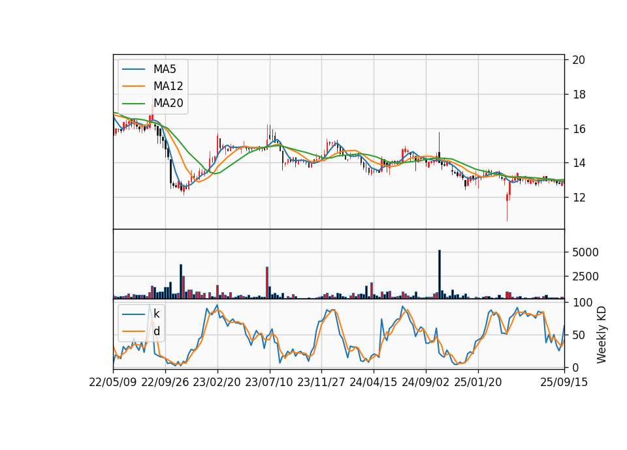Click the 22/05/09 date axis label
Viewport: 627px width, 450px height.
point(113,382)
